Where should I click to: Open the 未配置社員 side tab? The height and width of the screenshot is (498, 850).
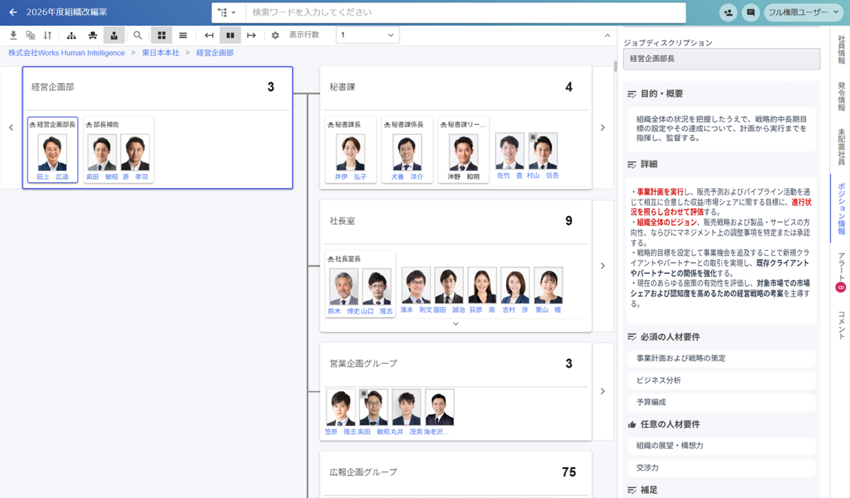[x=841, y=147]
